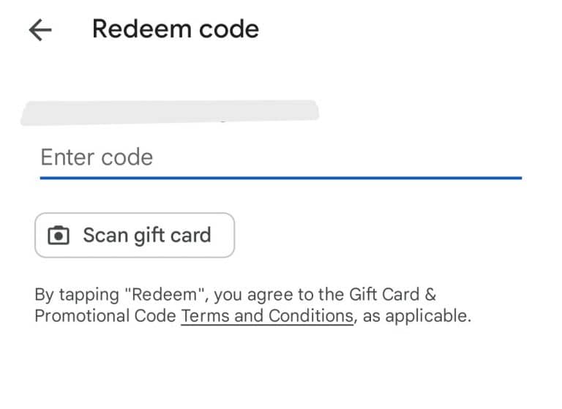The image size is (562, 409).
Task: Open the Terms and Conditions link
Action: 267,316
